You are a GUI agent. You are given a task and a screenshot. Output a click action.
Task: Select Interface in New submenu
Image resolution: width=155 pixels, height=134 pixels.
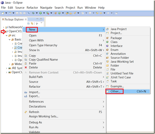128,46
